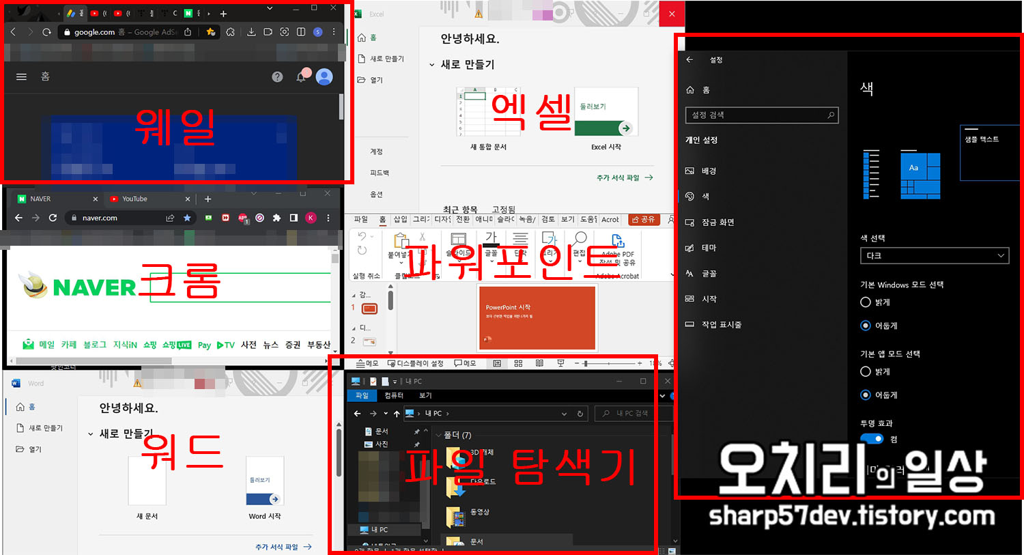Open the AdSense notifications bell

coord(301,77)
